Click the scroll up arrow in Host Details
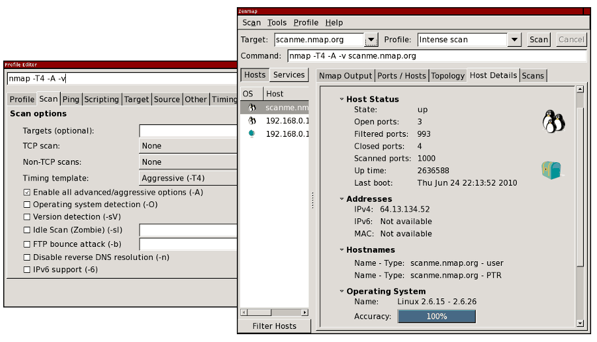597x342 pixels. point(580,89)
